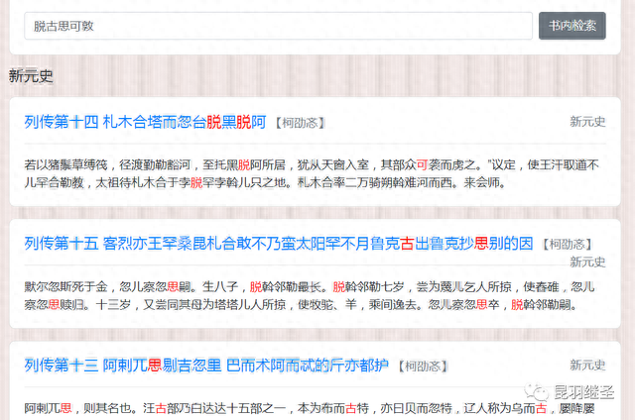The height and width of the screenshot is (420, 635).
Task: Click excerpt line starting 儿罕合勒教
Action: [265, 182]
